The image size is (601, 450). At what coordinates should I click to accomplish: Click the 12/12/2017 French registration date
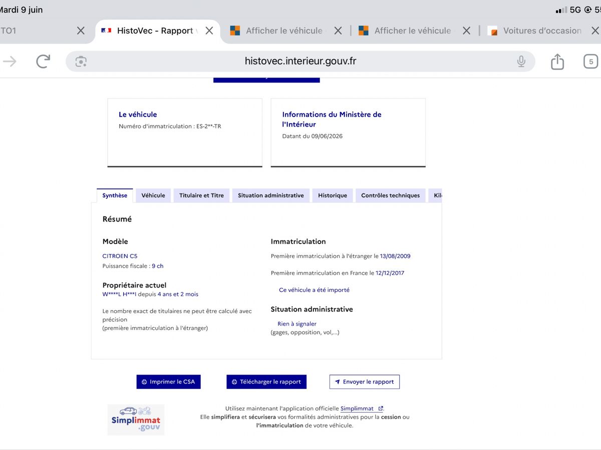coord(390,273)
